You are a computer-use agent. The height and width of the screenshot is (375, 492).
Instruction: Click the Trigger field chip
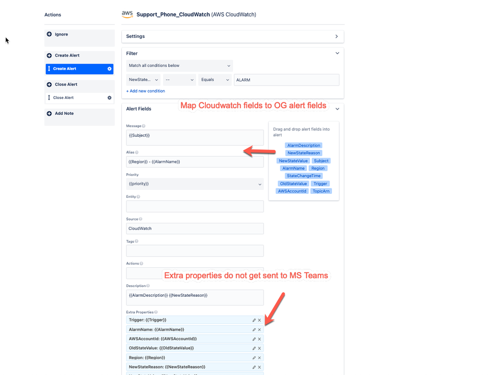pos(320,184)
